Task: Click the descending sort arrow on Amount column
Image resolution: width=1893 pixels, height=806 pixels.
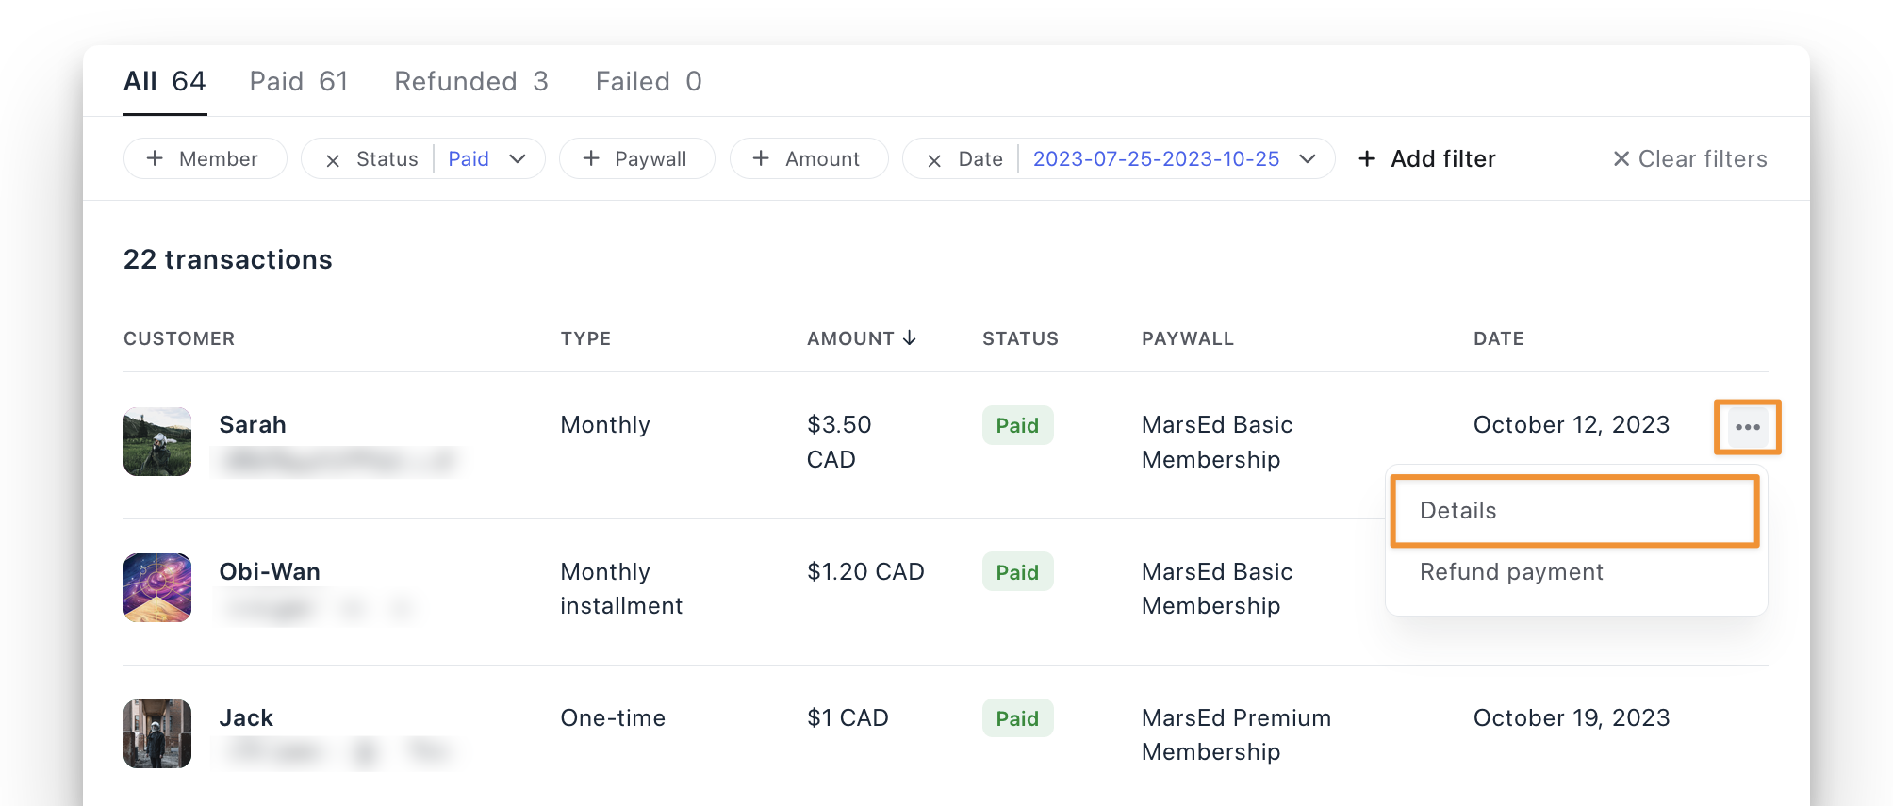Action: (x=911, y=338)
